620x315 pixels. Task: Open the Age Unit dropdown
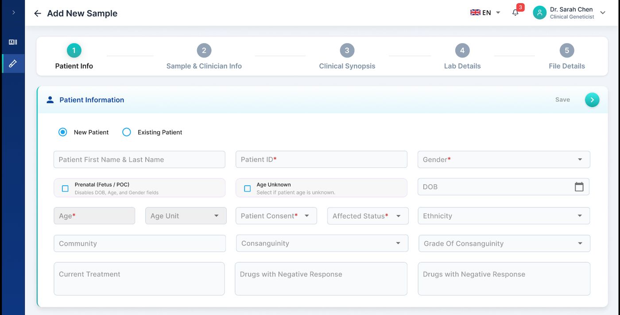(186, 216)
